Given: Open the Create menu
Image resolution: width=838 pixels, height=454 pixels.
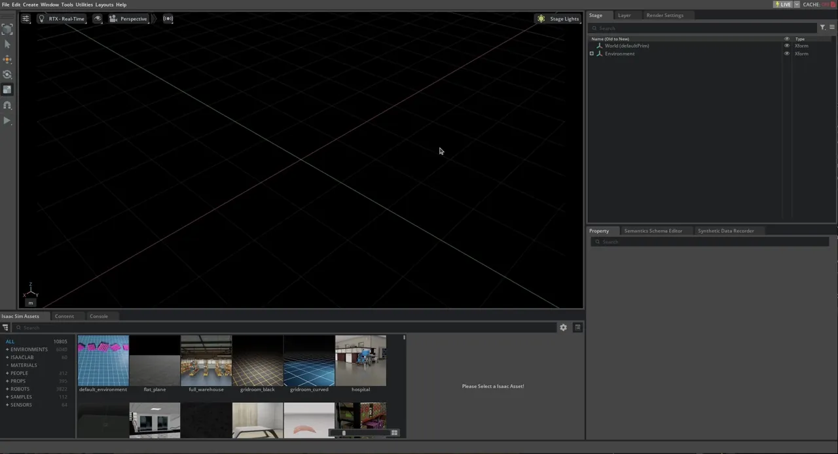Looking at the screenshot, I should point(30,5).
